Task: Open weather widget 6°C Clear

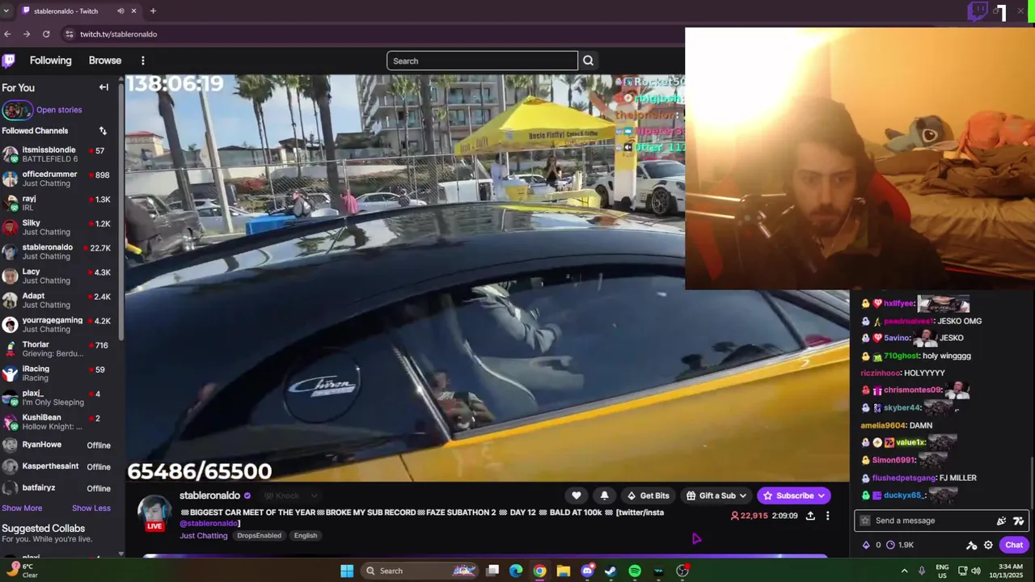Action: (21, 571)
